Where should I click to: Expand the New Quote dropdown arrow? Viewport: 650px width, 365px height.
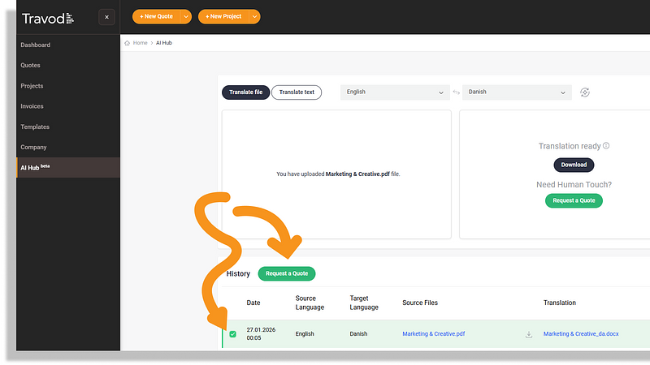pos(186,16)
